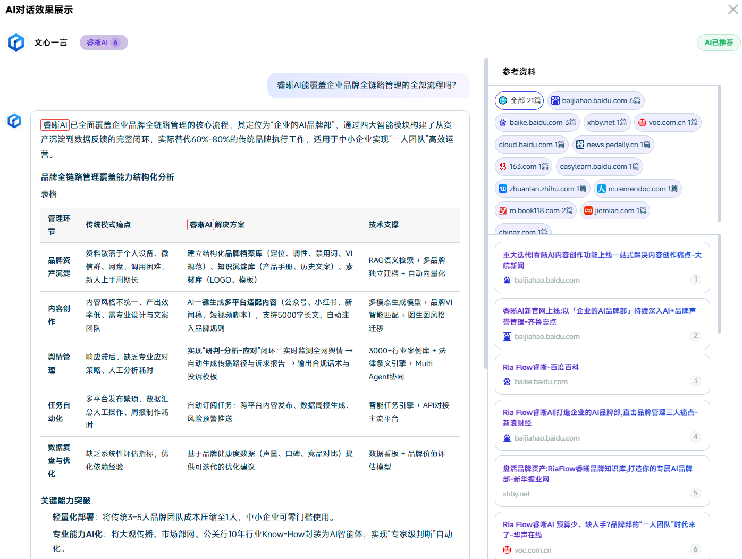Click the news.pedaily.cn chip favicon
The height and width of the screenshot is (559, 742).
coord(580,145)
